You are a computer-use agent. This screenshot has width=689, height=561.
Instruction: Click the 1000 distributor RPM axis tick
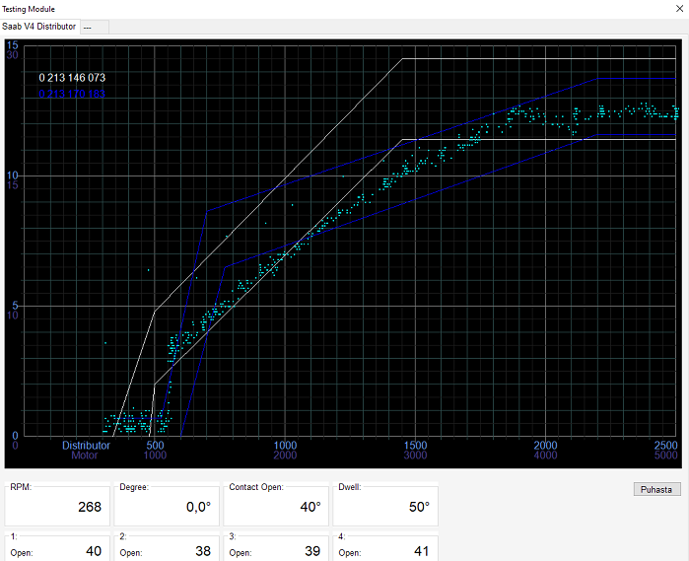click(x=285, y=445)
